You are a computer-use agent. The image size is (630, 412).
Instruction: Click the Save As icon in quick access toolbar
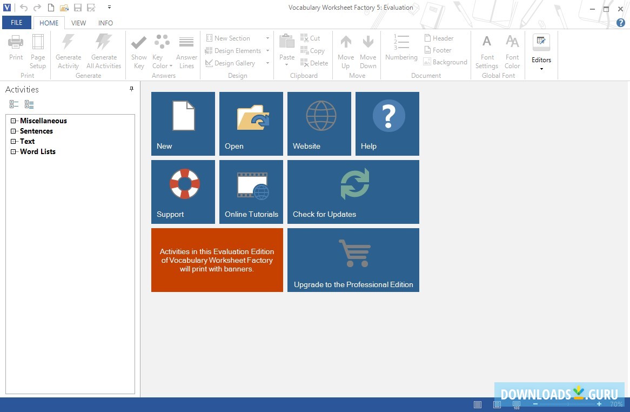(x=91, y=7)
